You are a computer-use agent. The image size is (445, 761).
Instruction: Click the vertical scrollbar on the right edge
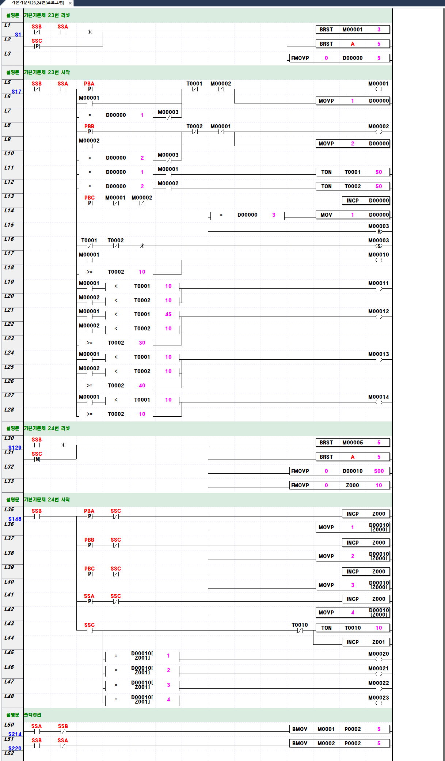(x=443, y=366)
